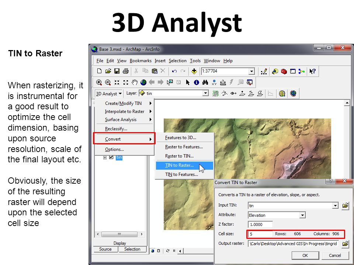The width and height of the screenshot is (354, 265).
Task: Activate the Identify tool
Action: click(197, 82)
